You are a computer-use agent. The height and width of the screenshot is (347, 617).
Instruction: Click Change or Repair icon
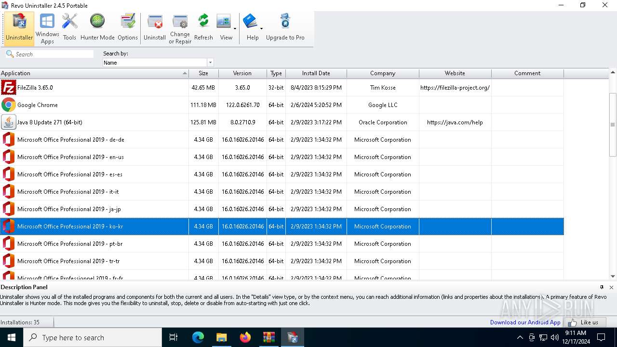180,29
